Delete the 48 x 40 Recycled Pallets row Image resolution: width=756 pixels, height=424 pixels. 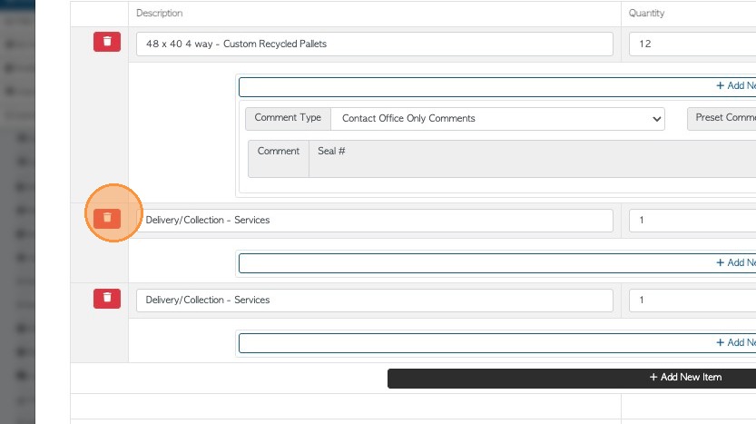(x=107, y=42)
